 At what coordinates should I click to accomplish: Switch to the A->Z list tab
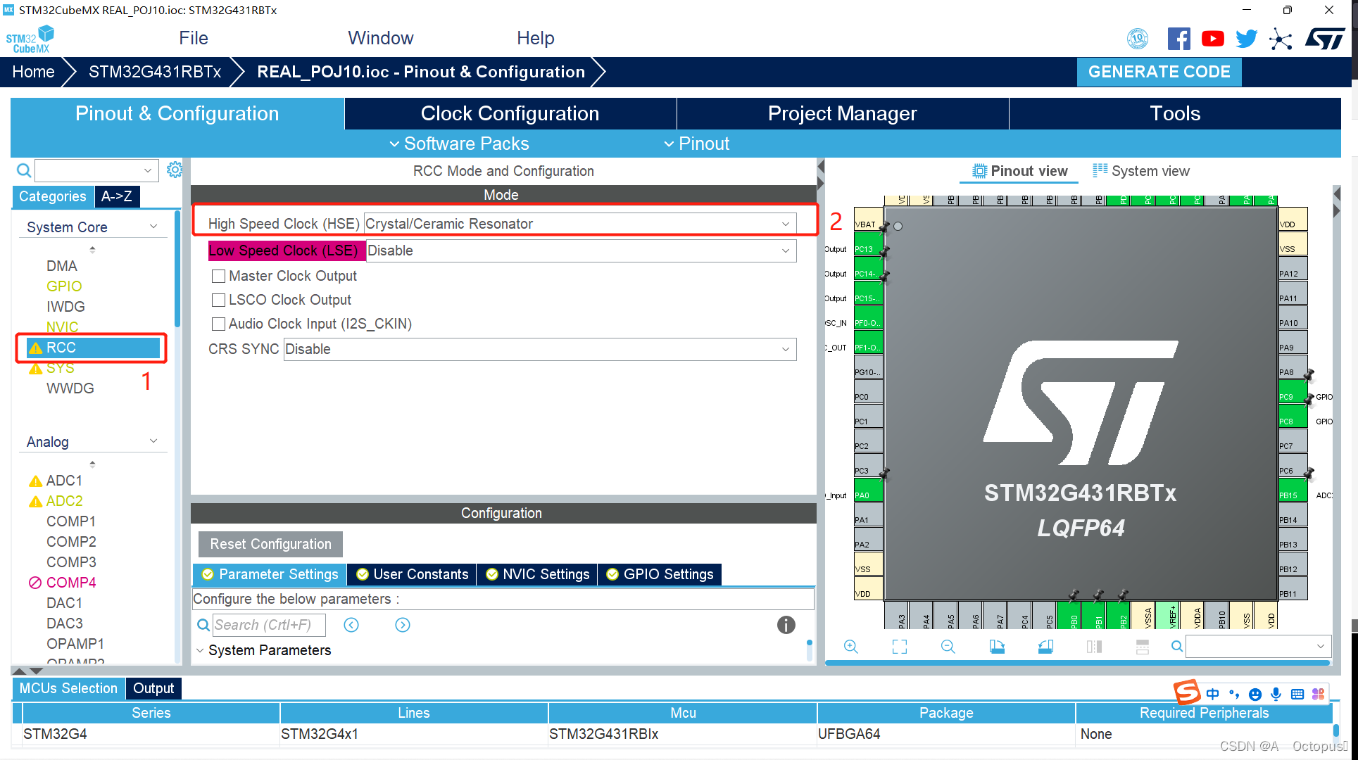click(117, 197)
